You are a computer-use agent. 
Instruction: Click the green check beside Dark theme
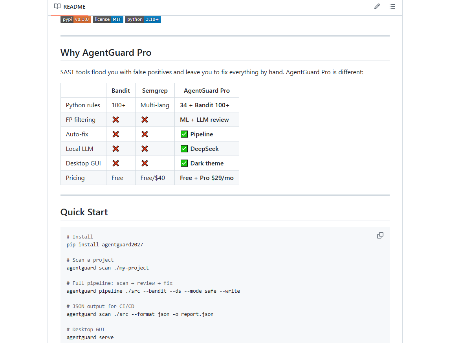click(x=184, y=163)
